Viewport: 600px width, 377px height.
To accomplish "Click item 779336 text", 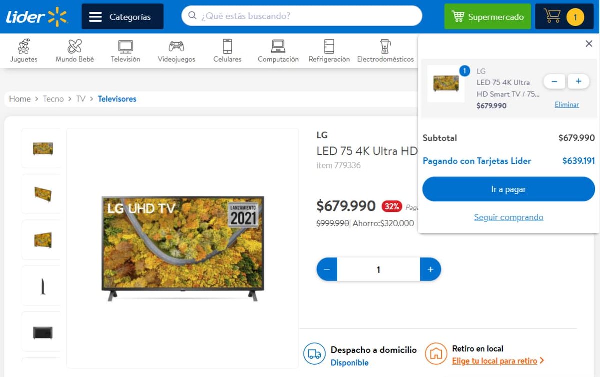I will tap(338, 165).
